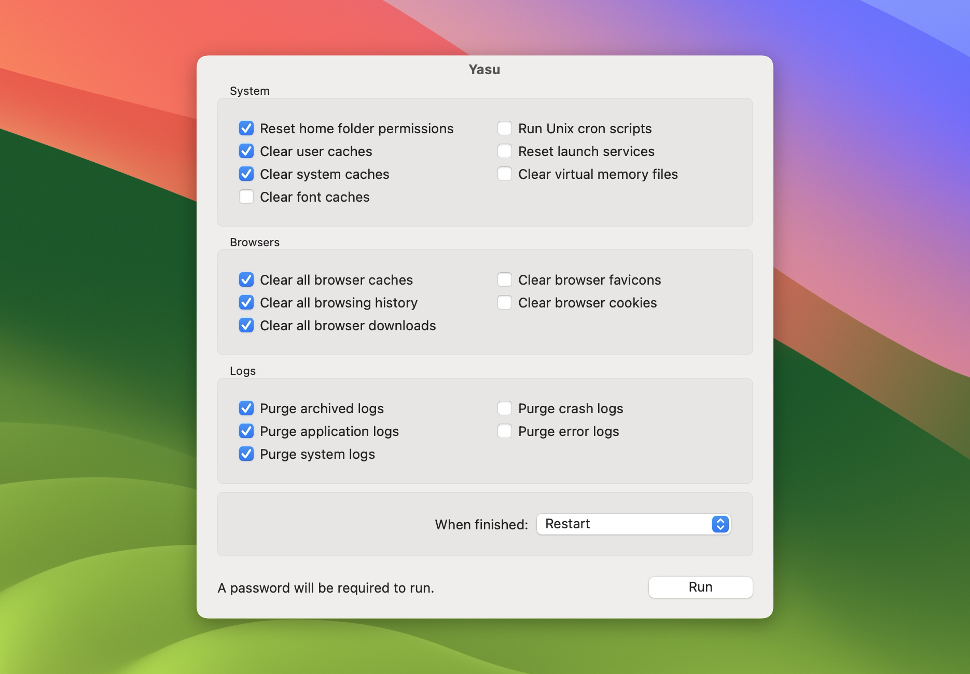Uncheck Clear all browser caches
This screenshot has width=970, height=674.
click(246, 279)
